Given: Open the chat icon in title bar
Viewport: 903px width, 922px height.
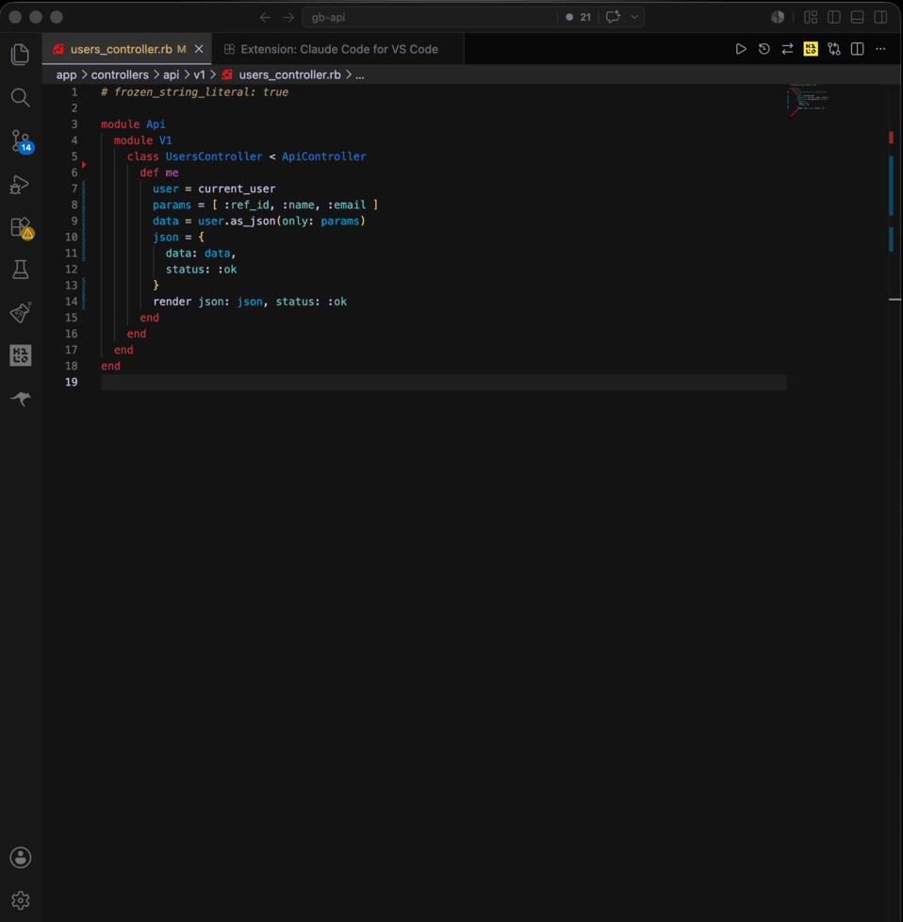Looking at the screenshot, I should click(614, 17).
